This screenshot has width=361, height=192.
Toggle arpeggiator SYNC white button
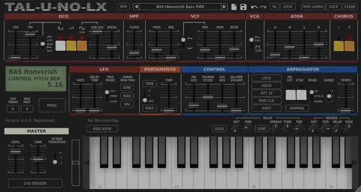(301, 95)
